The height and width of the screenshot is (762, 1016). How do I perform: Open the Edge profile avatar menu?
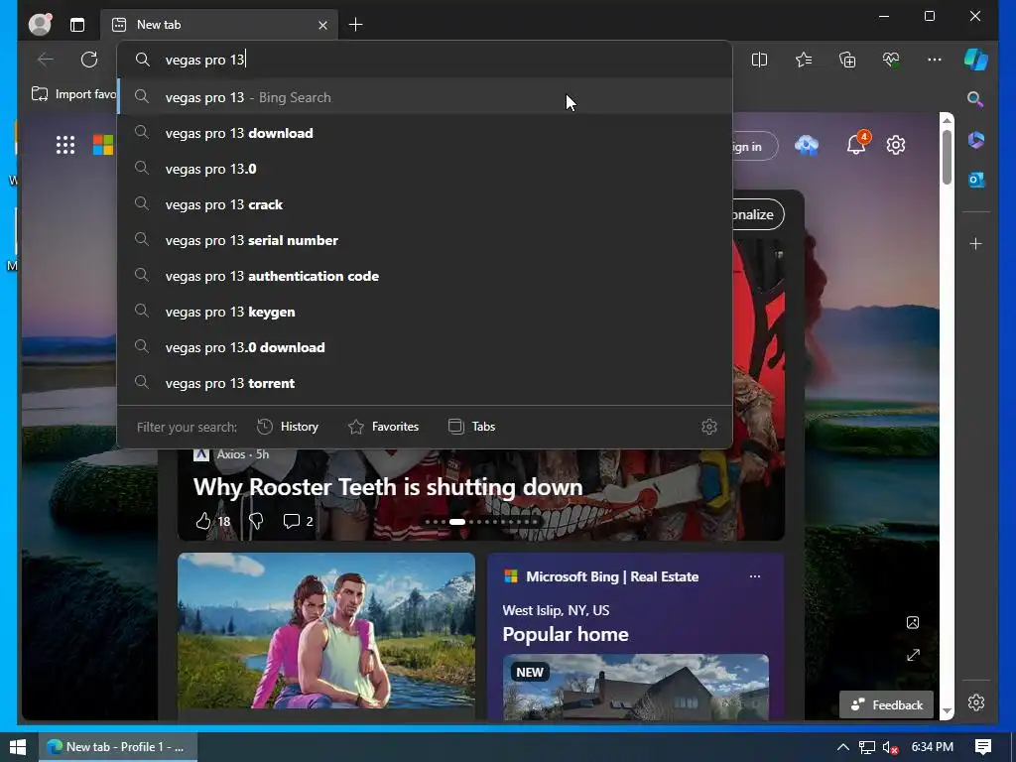coord(40,25)
